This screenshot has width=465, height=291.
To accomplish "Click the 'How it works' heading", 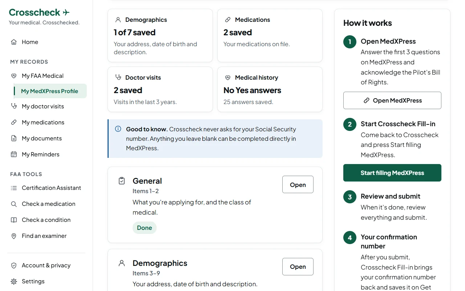I will [x=368, y=23].
